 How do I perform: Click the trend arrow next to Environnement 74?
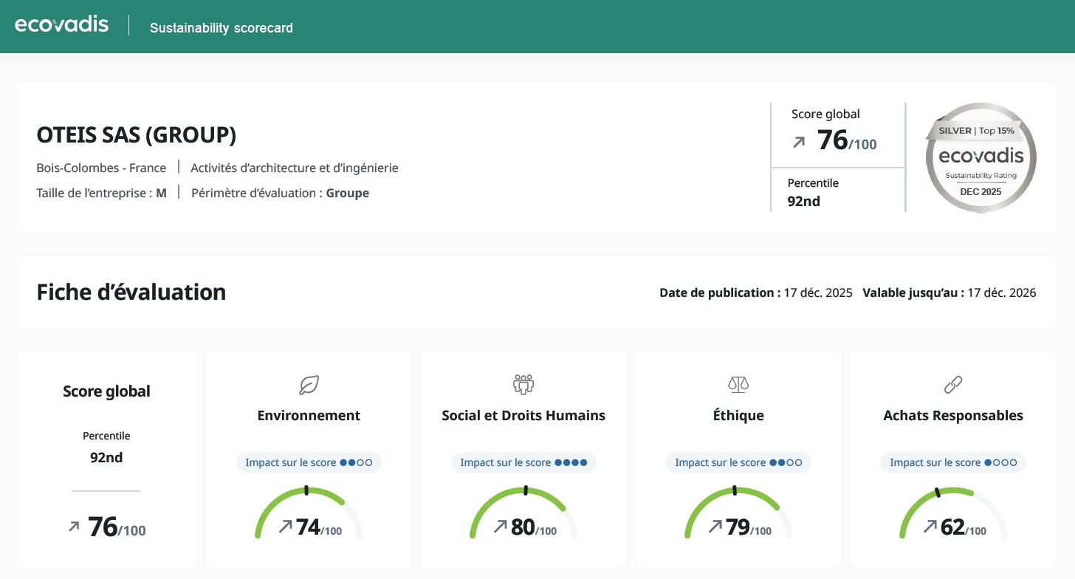click(x=286, y=527)
